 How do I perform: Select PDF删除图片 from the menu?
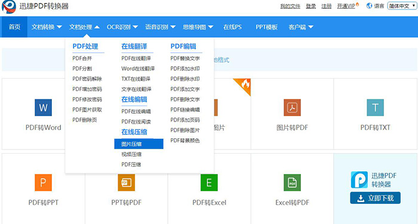[185, 130]
